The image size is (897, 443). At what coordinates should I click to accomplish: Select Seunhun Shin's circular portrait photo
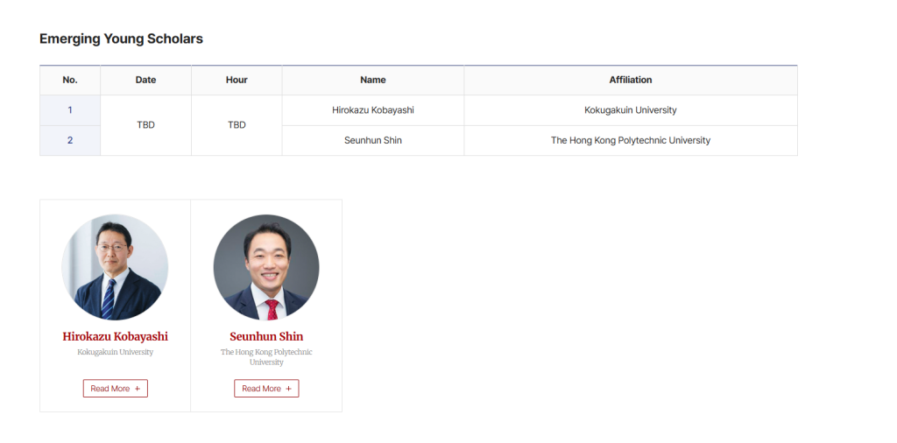click(x=266, y=267)
